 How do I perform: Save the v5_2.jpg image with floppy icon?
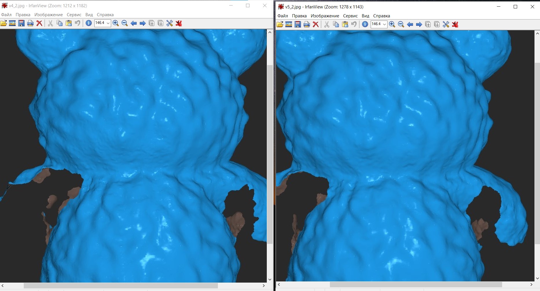click(x=298, y=24)
